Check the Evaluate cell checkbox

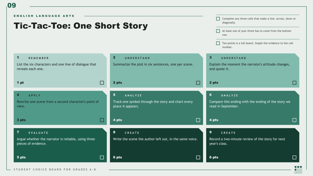pyautogui.click(x=102, y=157)
